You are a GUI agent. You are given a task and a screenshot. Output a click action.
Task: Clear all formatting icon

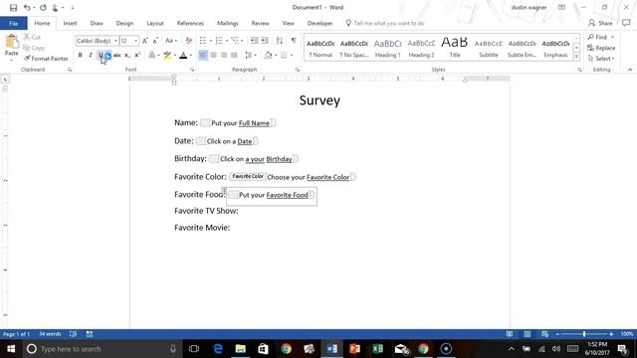[188, 41]
